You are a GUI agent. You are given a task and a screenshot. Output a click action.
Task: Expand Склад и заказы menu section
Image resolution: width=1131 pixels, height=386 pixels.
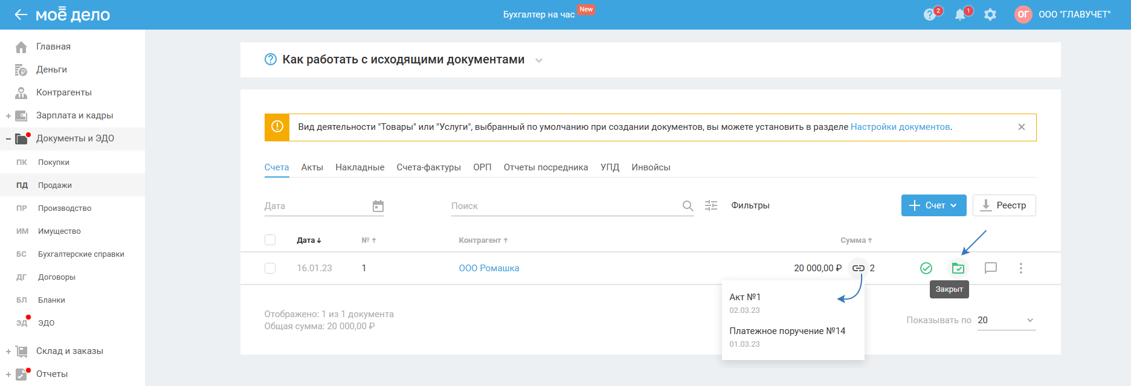point(8,351)
